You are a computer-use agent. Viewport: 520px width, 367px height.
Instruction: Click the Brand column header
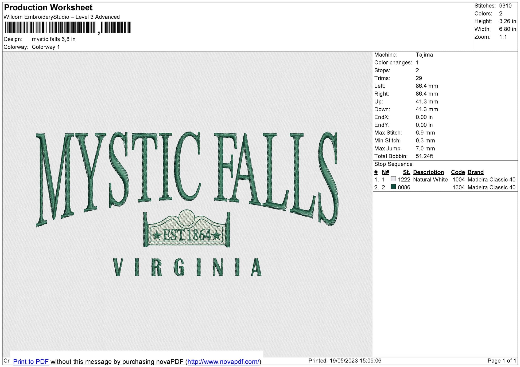pyautogui.click(x=475, y=172)
